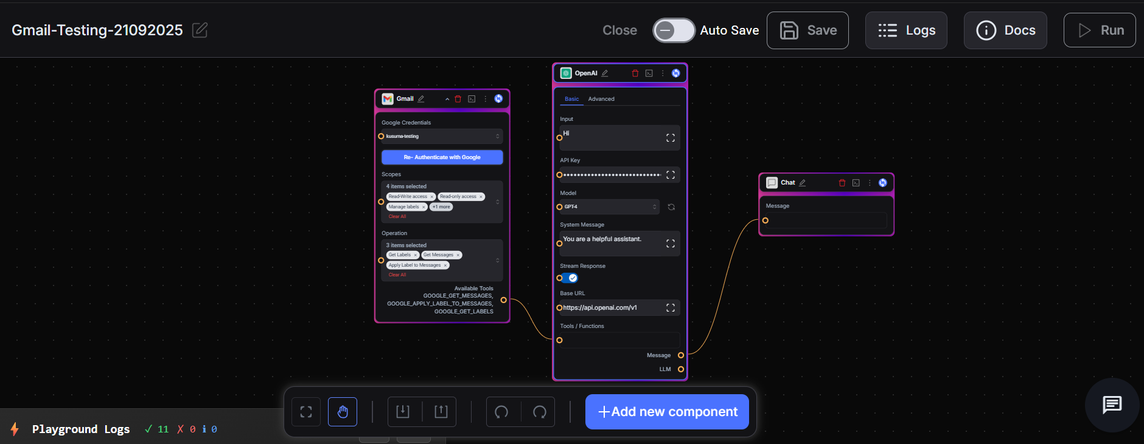This screenshot has height=444, width=1144.
Task: Select the hand pan tool
Action: coord(343,412)
